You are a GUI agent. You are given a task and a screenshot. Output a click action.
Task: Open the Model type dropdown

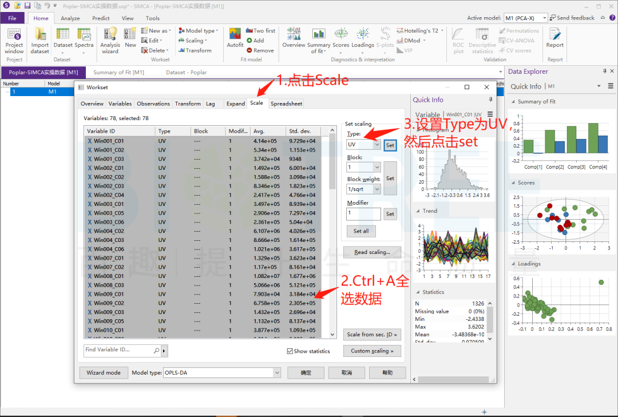(276, 372)
